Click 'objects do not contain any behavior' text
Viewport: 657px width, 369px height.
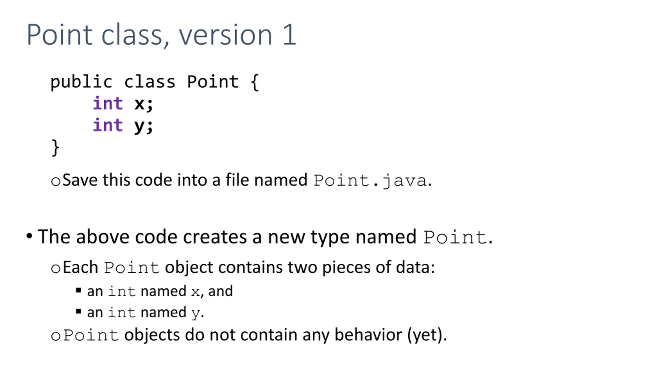coord(263,335)
